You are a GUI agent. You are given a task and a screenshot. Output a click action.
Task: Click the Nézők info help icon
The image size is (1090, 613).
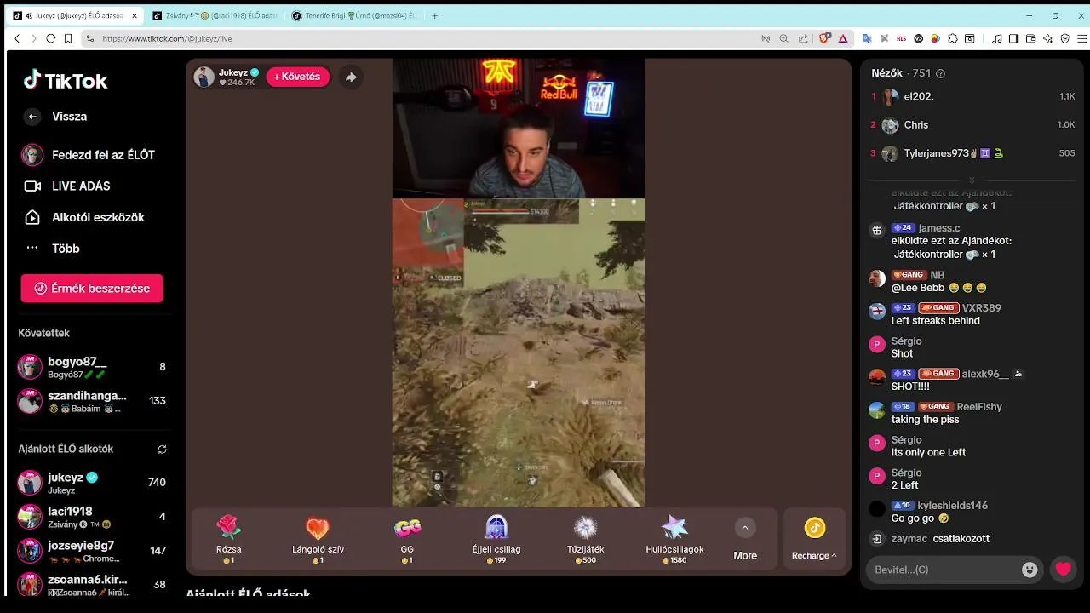coord(940,74)
